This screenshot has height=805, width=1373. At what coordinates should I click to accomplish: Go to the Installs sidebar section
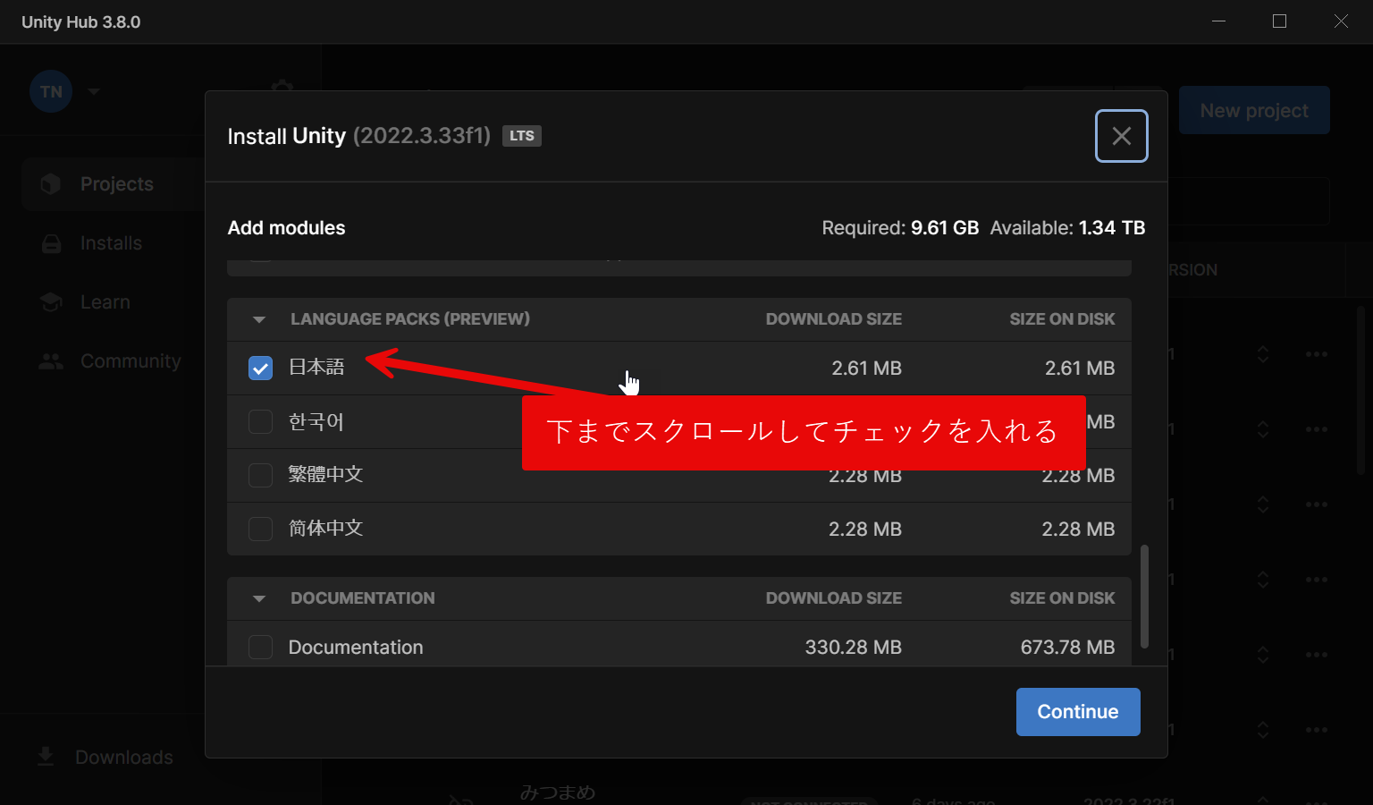tap(111, 243)
